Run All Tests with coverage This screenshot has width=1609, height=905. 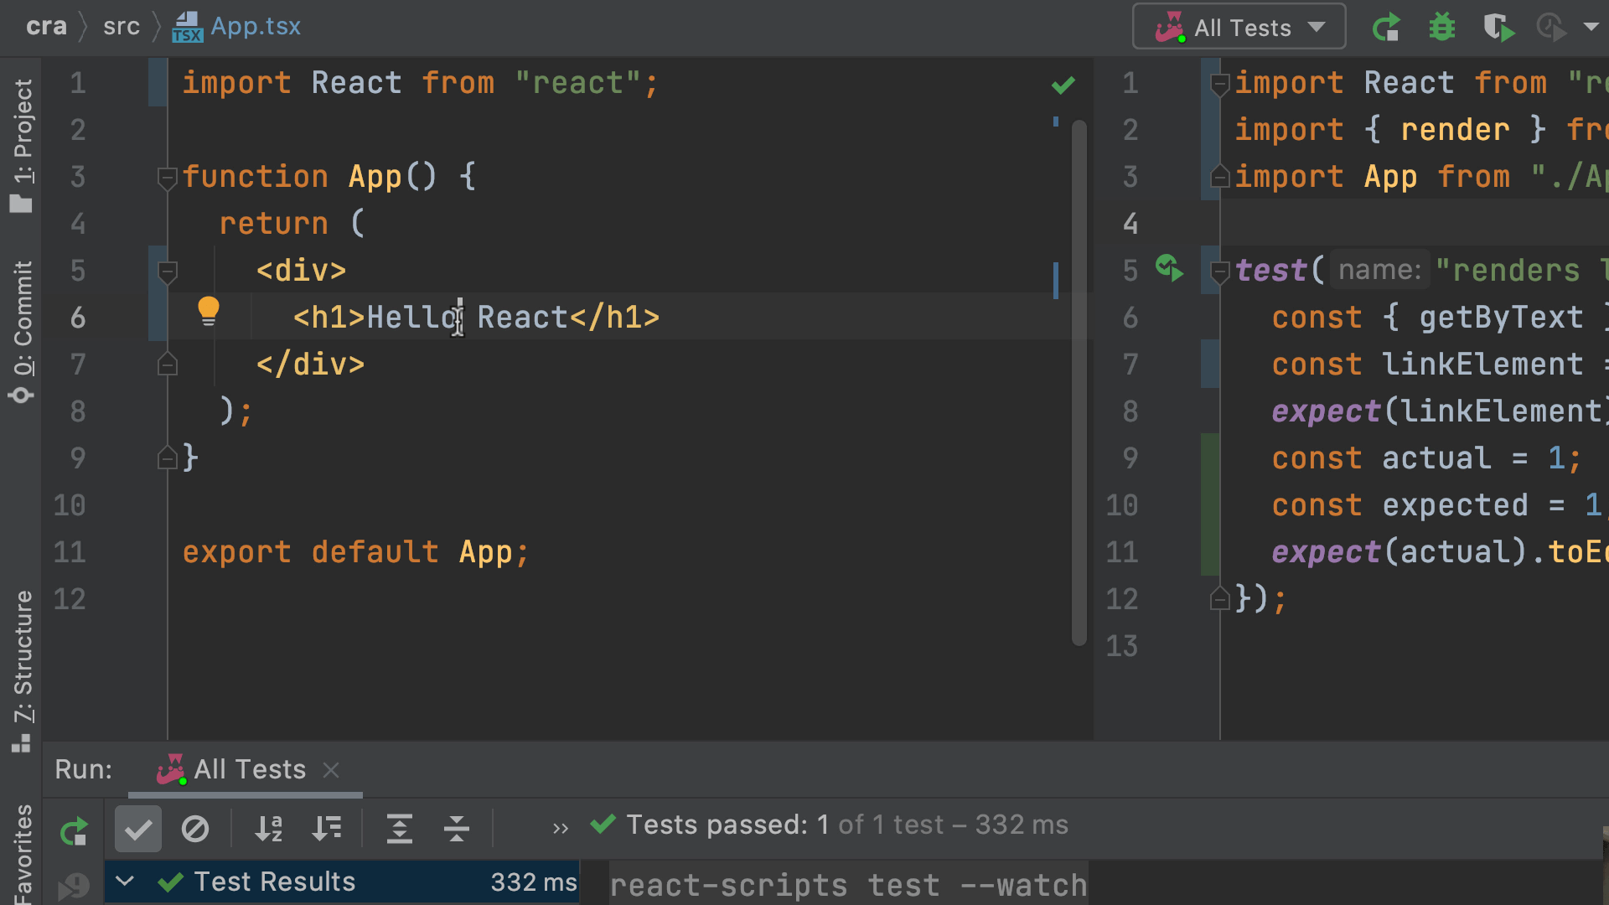click(x=1498, y=28)
